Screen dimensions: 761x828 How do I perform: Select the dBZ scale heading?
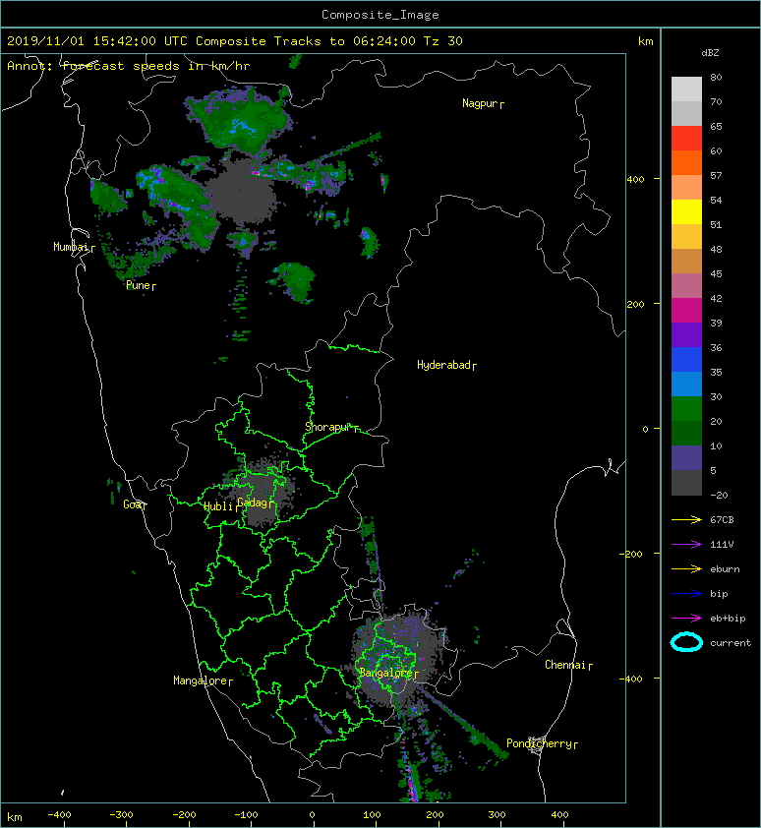710,53
